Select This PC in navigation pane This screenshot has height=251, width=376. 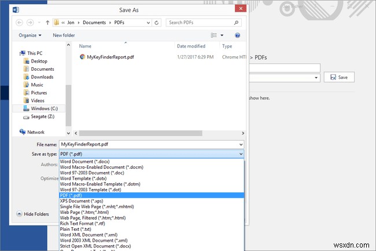pos(35,53)
